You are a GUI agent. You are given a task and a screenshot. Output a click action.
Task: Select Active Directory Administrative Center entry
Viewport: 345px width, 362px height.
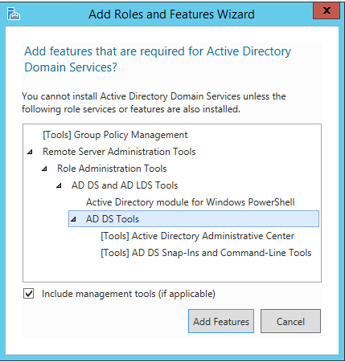197,236
